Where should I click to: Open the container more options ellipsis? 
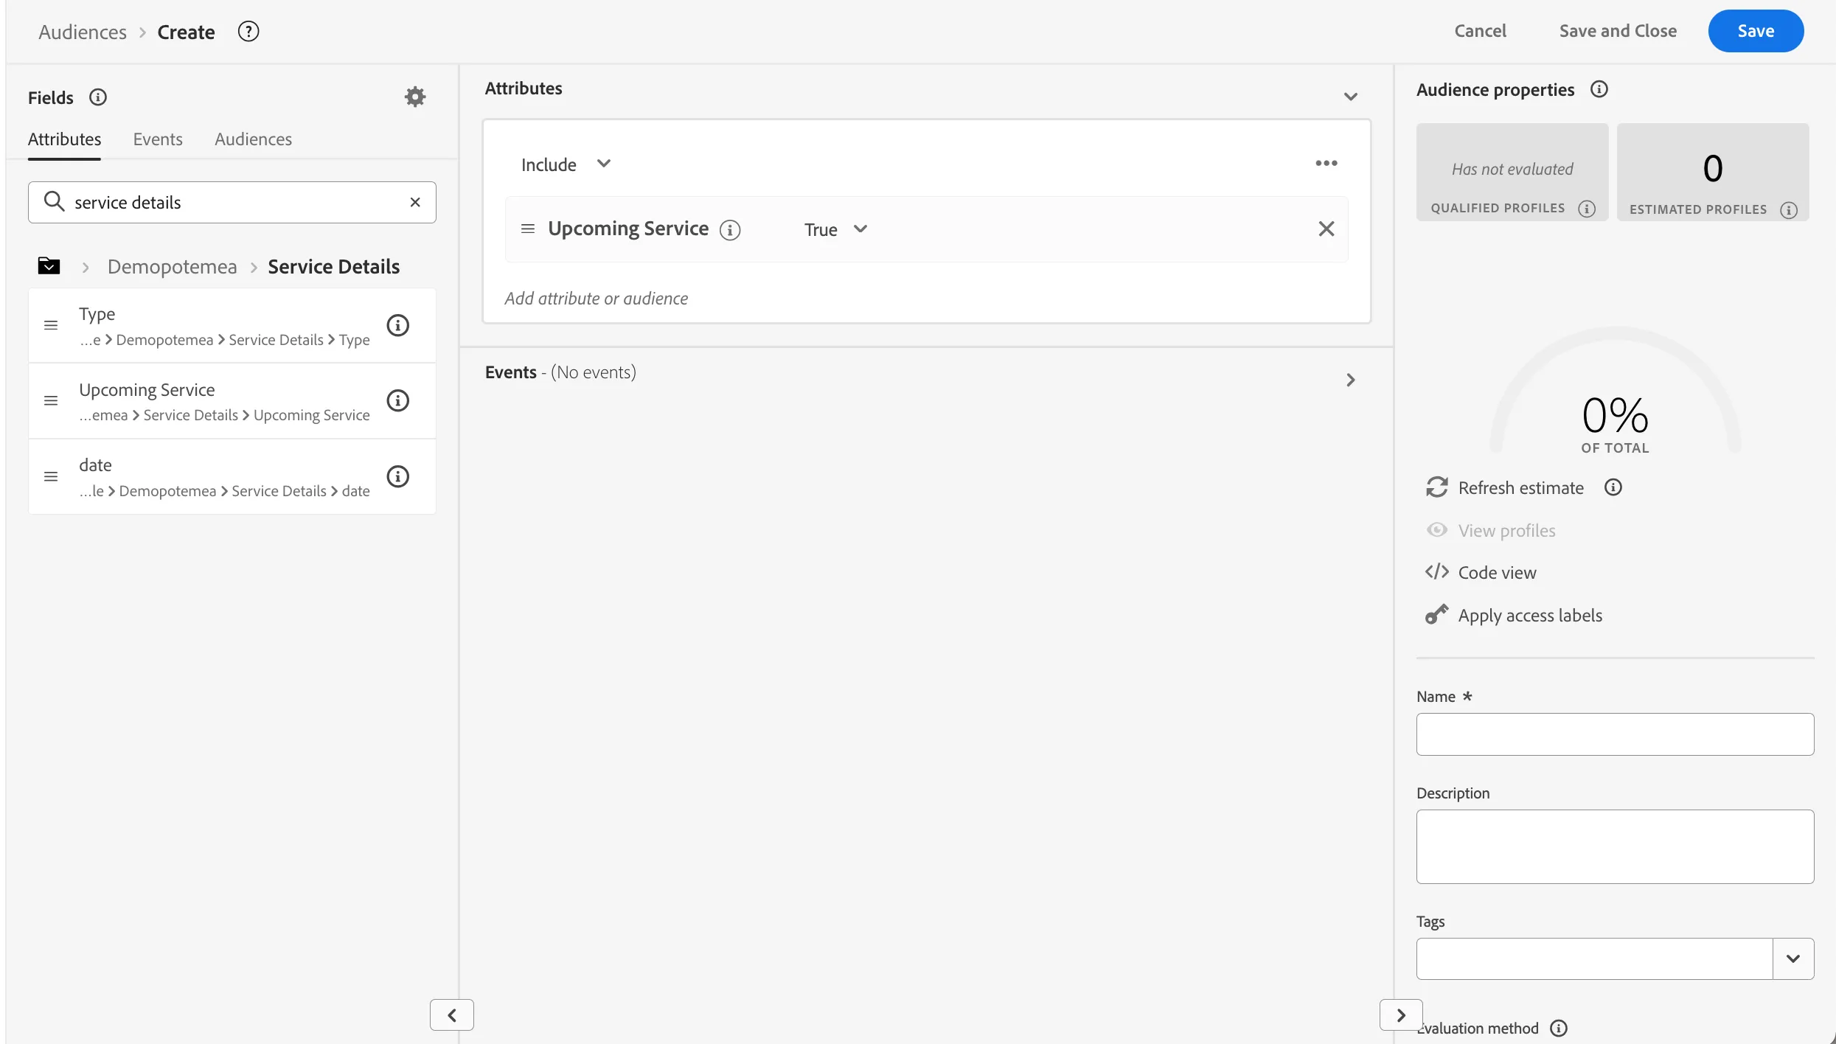pyautogui.click(x=1326, y=164)
